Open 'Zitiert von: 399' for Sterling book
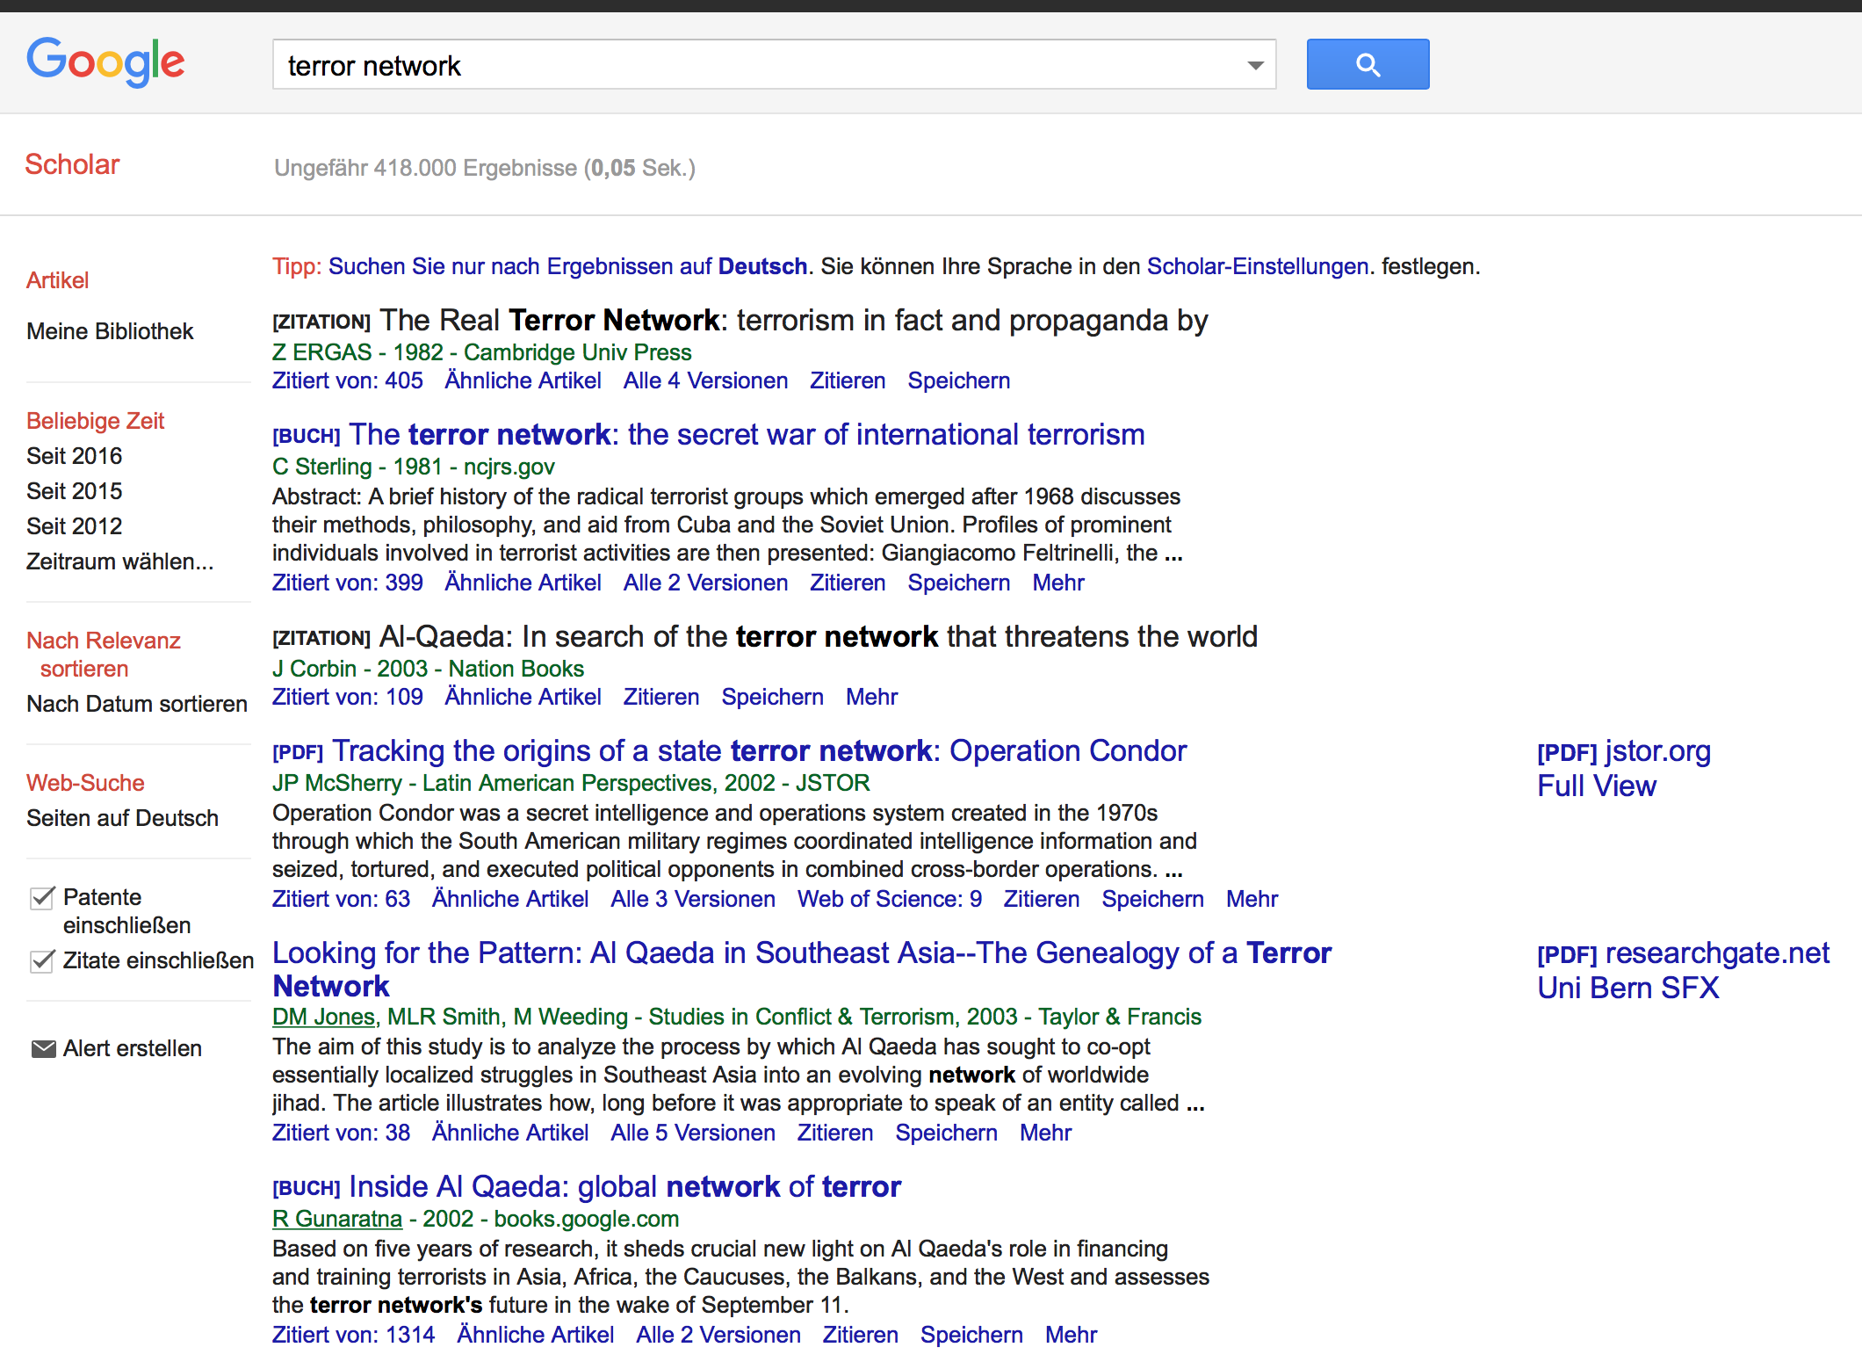The image size is (1862, 1369). pyautogui.click(x=347, y=583)
